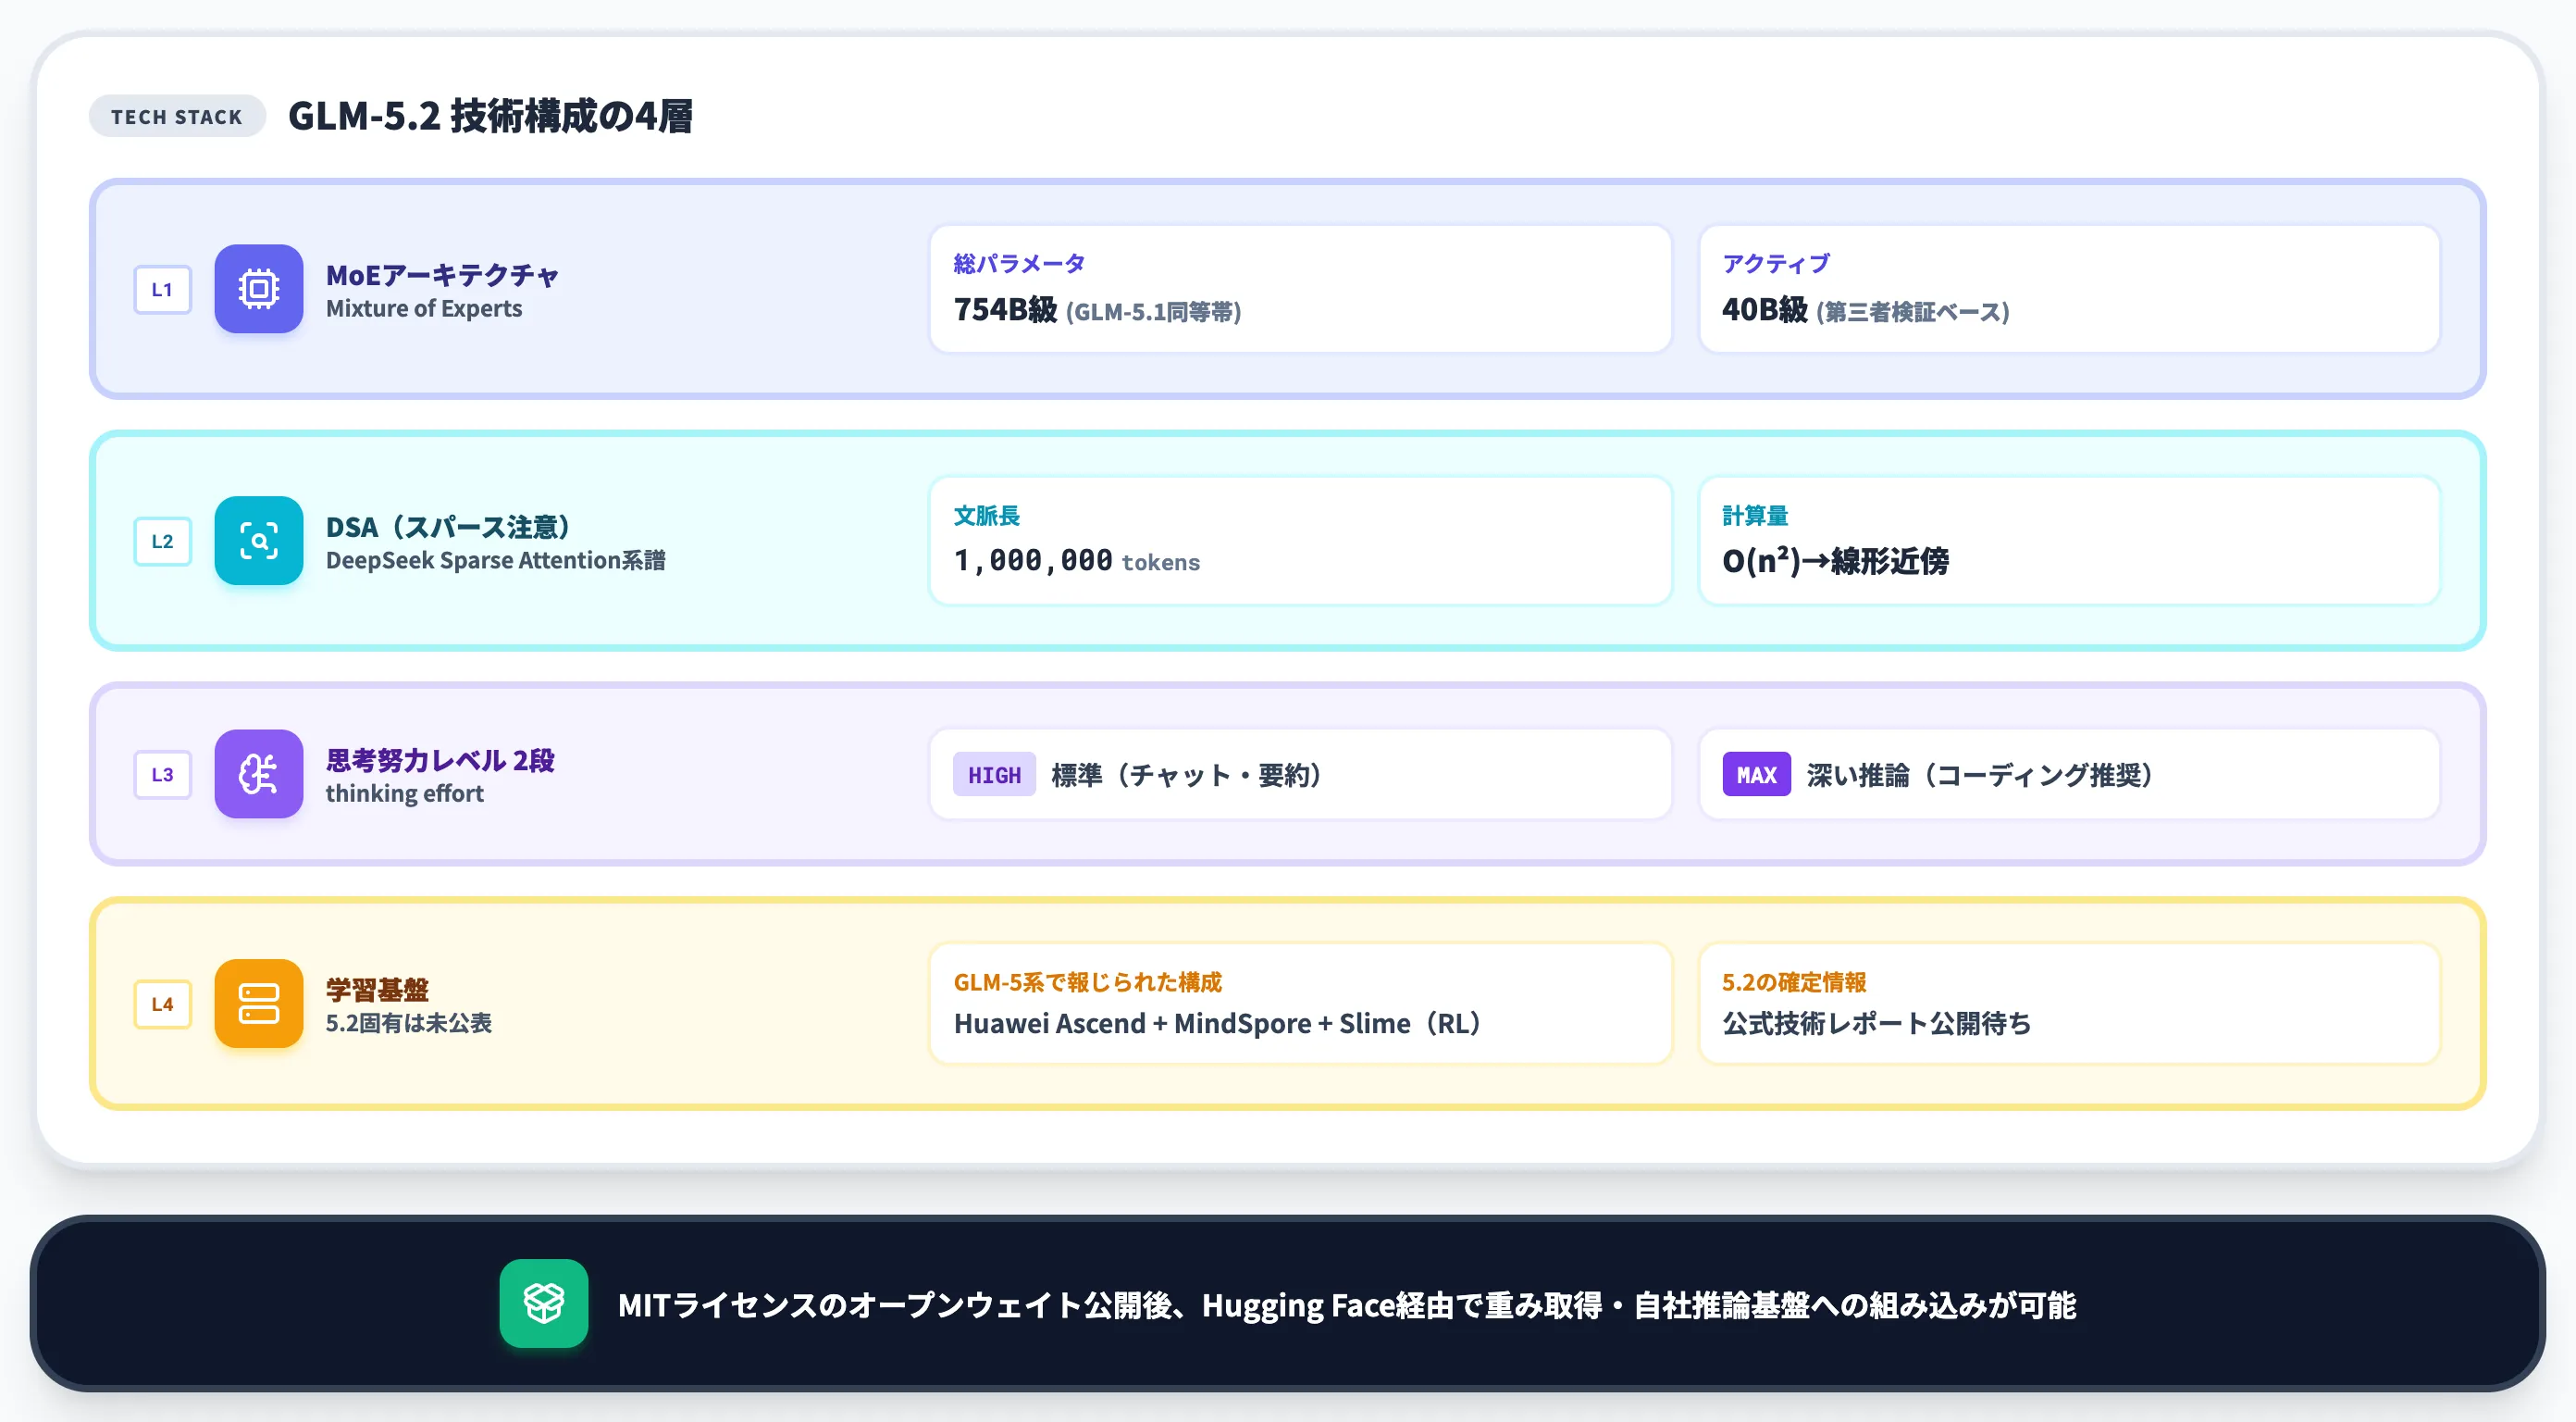Click the 標準（チャット・要約）text
Screen dimensions: 2576x1422
coord(1186,775)
